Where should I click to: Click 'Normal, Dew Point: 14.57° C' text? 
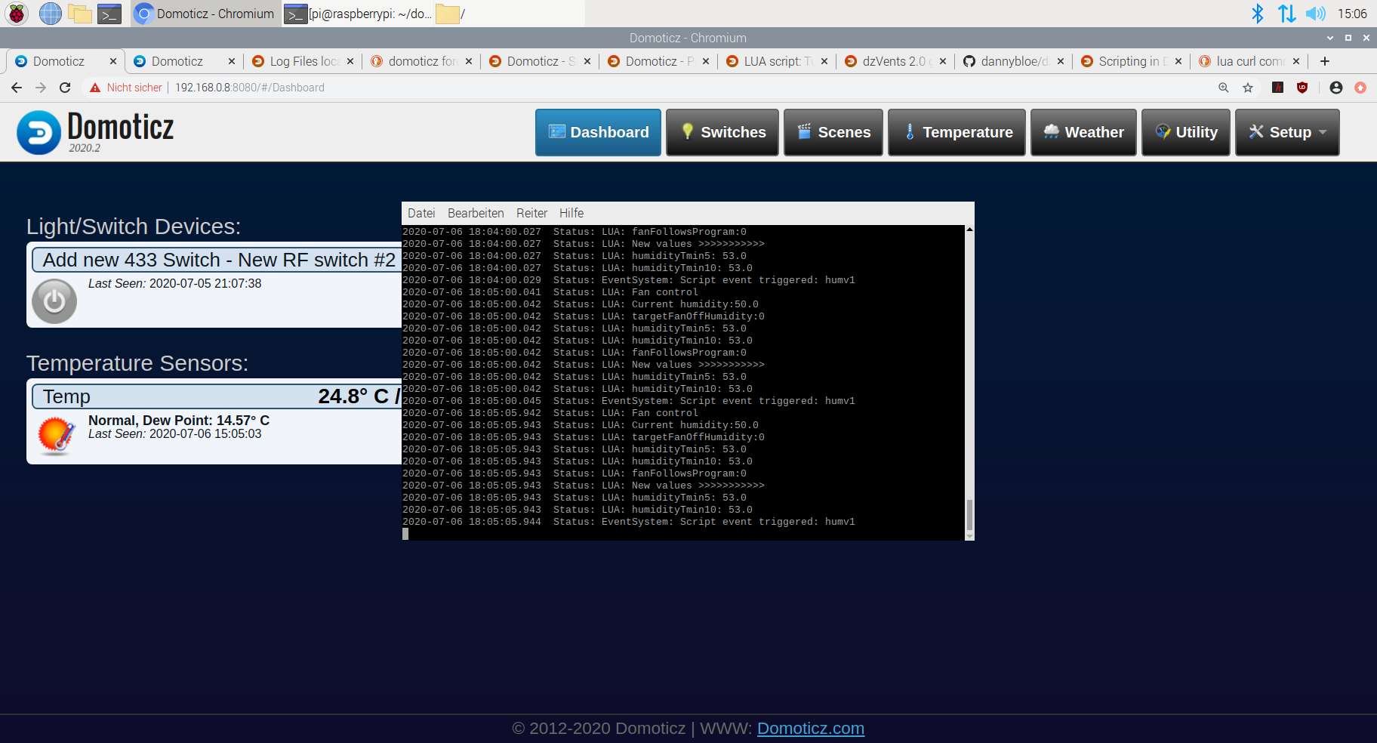179,421
